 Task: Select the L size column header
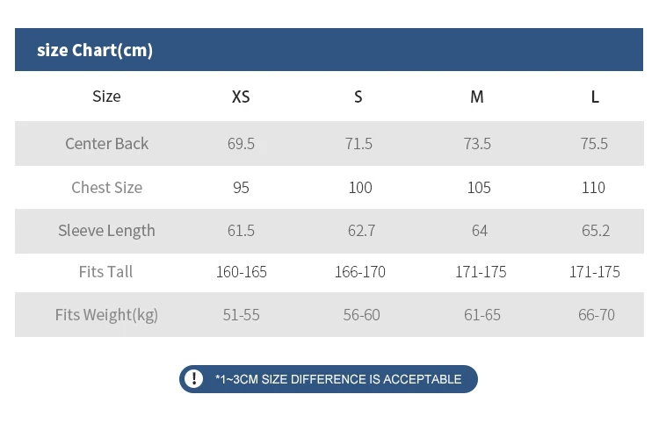click(x=595, y=97)
